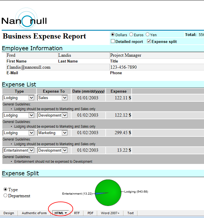Image resolution: width=204 pixels, height=218 pixels.
Task: Expand the Marketing Expense To dropdown
Action: [64, 133]
